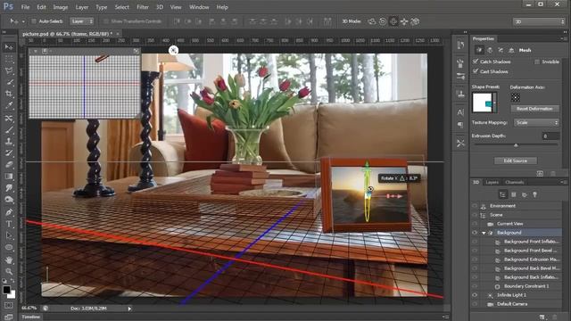Select the Zoom tool

(x=9, y=271)
